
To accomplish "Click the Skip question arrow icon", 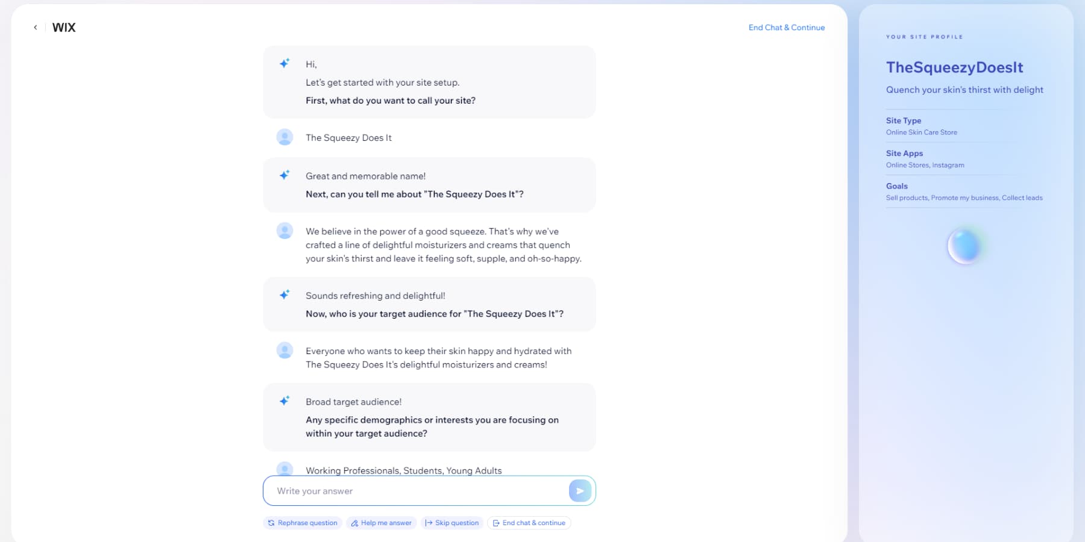I will pos(429,523).
